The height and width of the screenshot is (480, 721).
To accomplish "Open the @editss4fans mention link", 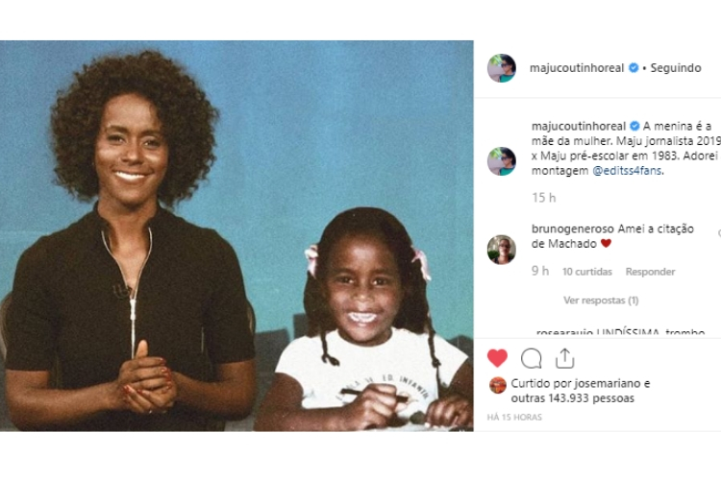I will pyautogui.click(x=627, y=171).
